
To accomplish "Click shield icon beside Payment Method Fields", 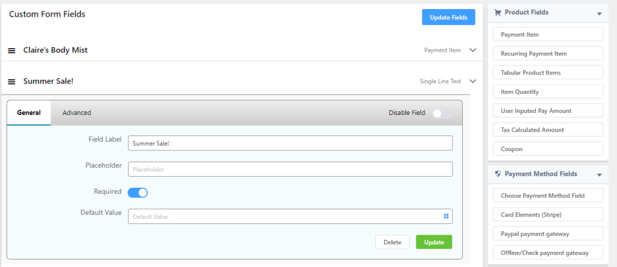I will tap(498, 174).
